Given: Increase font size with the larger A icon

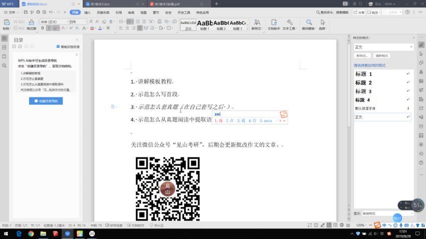Looking at the screenshot, I should pyautogui.click(x=91, y=21).
